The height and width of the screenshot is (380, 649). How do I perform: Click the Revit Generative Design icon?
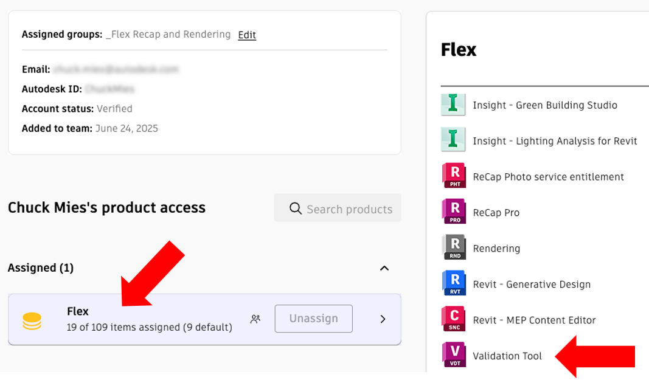454,283
